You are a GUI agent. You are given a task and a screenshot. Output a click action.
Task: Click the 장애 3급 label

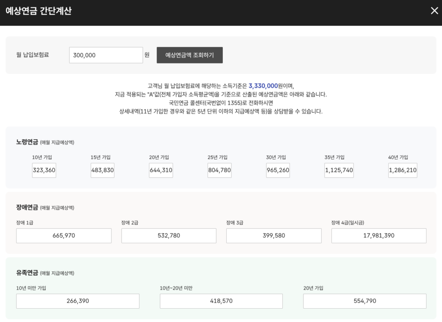pos(235,223)
